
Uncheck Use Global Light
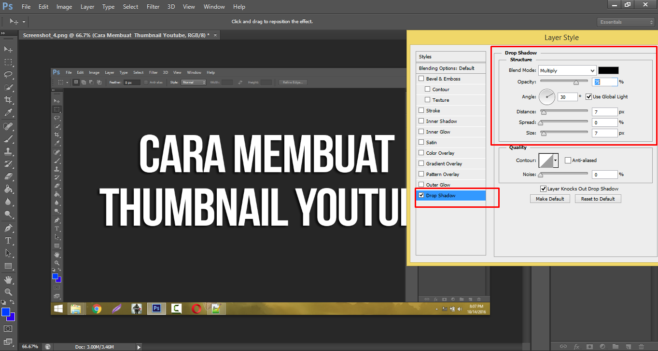(588, 96)
